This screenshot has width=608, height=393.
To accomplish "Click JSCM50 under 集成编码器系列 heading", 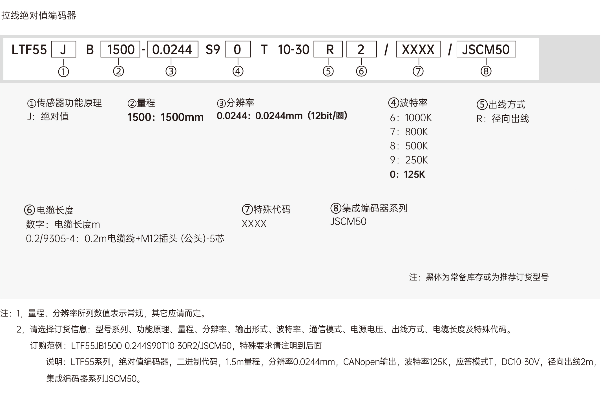I will [x=348, y=222].
